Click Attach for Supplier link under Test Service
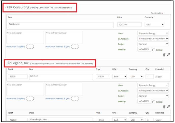The width and height of the screenshot is (175, 123). pyautogui.click(x=16, y=47)
